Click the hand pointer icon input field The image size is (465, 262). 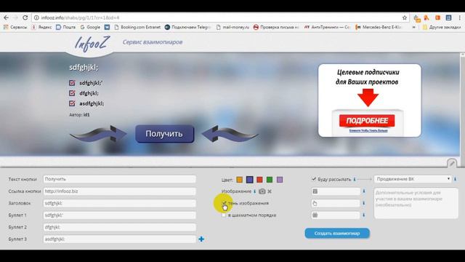coord(336,203)
